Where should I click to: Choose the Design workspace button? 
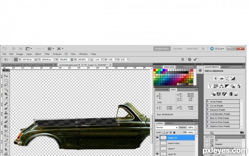pos(178,49)
